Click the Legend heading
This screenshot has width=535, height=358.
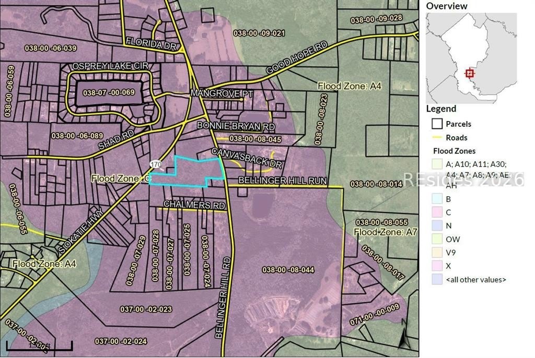tap(441, 109)
